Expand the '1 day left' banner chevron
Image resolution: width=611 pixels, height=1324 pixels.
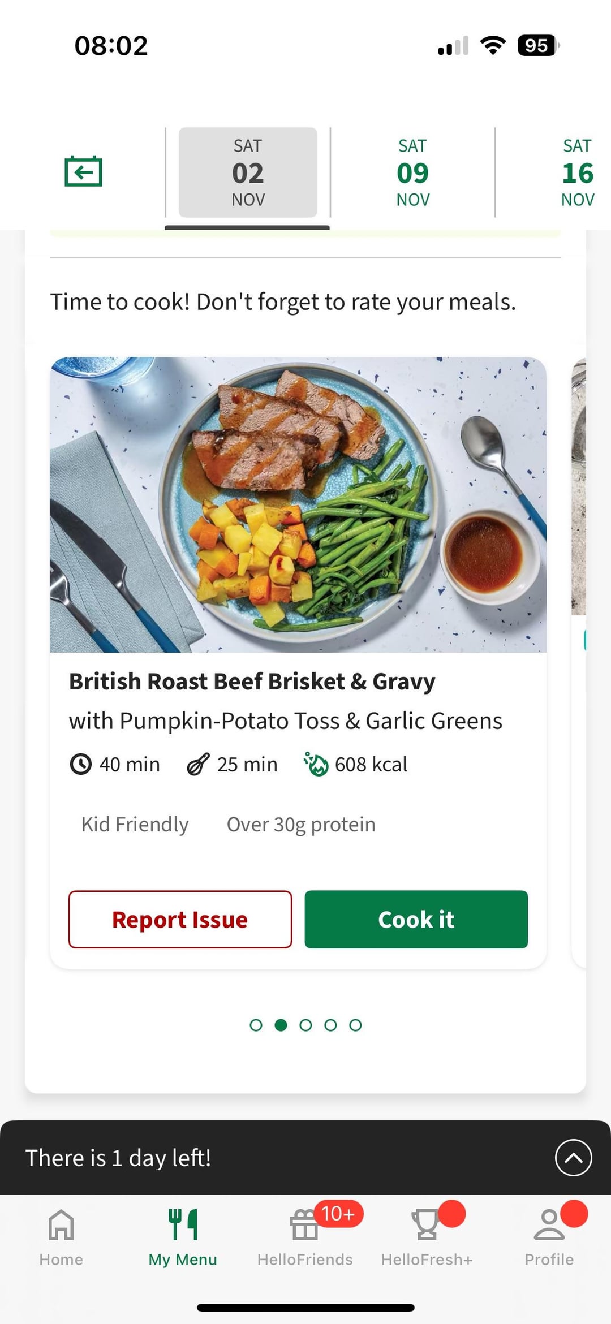[573, 1158]
